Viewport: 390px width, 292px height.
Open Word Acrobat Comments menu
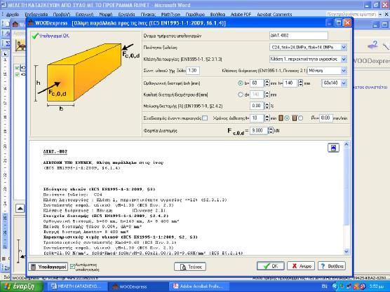(274, 15)
